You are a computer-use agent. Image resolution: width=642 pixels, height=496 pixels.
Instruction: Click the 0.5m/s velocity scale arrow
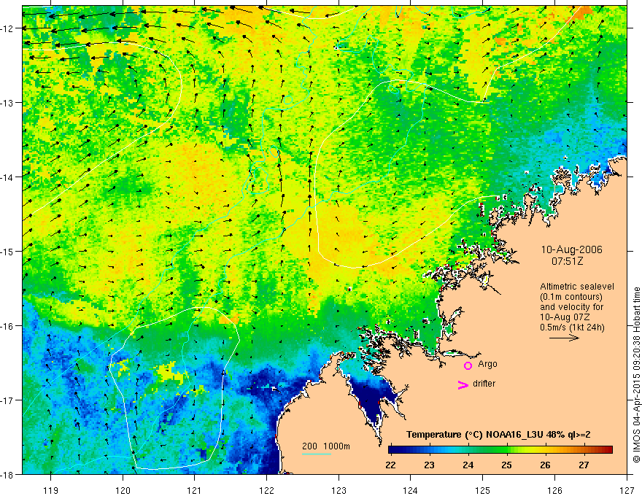point(564,338)
